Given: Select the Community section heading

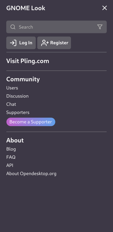Looking at the screenshot, I should click(23, 79).
